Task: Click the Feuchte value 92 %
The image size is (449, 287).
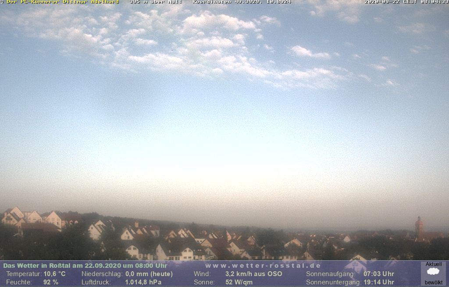Action: pos(51,282)
